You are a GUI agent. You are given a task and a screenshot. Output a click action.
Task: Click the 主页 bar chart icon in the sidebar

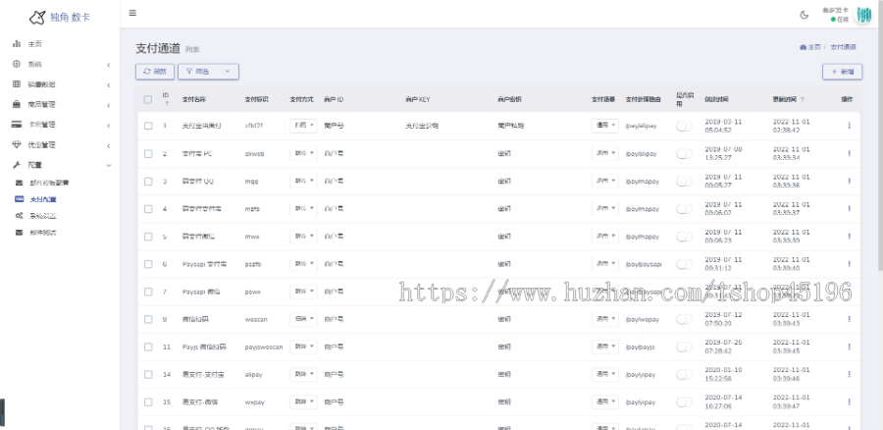coord(17,44)
